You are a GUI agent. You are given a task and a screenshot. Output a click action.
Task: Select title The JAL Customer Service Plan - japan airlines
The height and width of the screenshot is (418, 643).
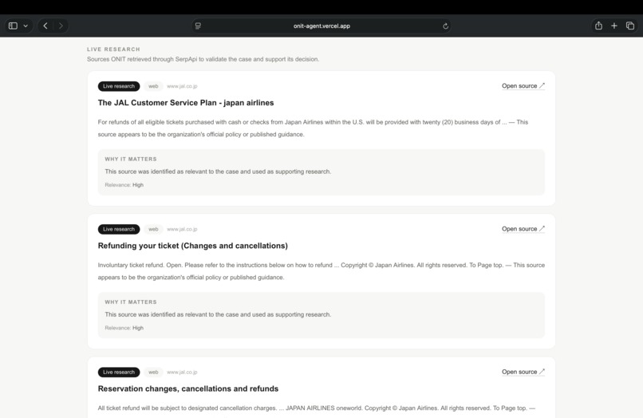tap(186, 103)
